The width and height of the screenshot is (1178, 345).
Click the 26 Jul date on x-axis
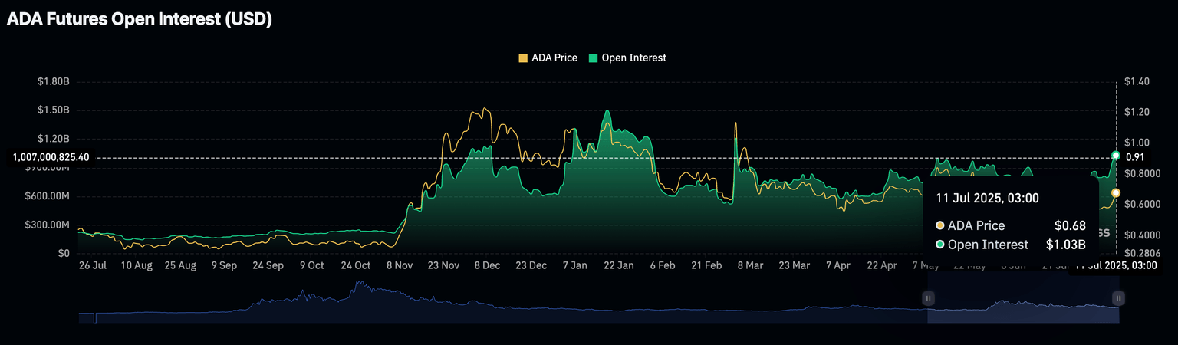(x=92, y=265)
